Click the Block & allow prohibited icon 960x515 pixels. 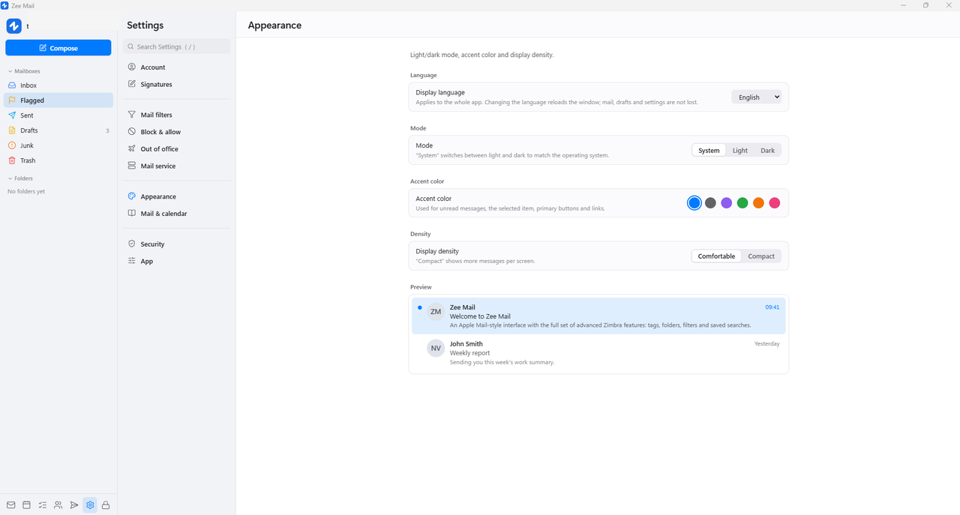132,131
